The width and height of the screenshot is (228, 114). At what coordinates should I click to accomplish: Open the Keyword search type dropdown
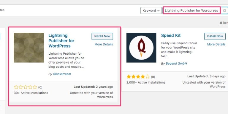(x=151, y=11)
